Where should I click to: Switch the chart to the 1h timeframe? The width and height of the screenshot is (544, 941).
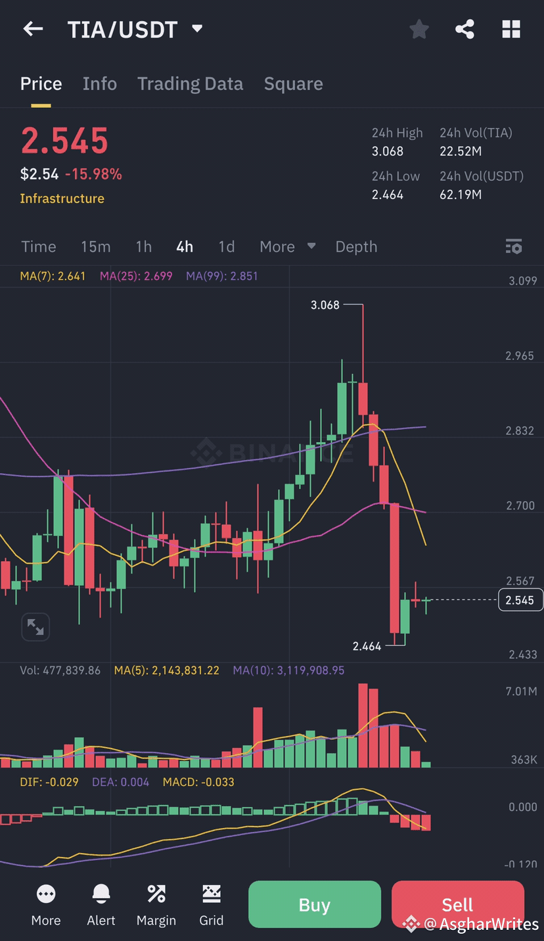pyautogui.click(x=143, y=246)
